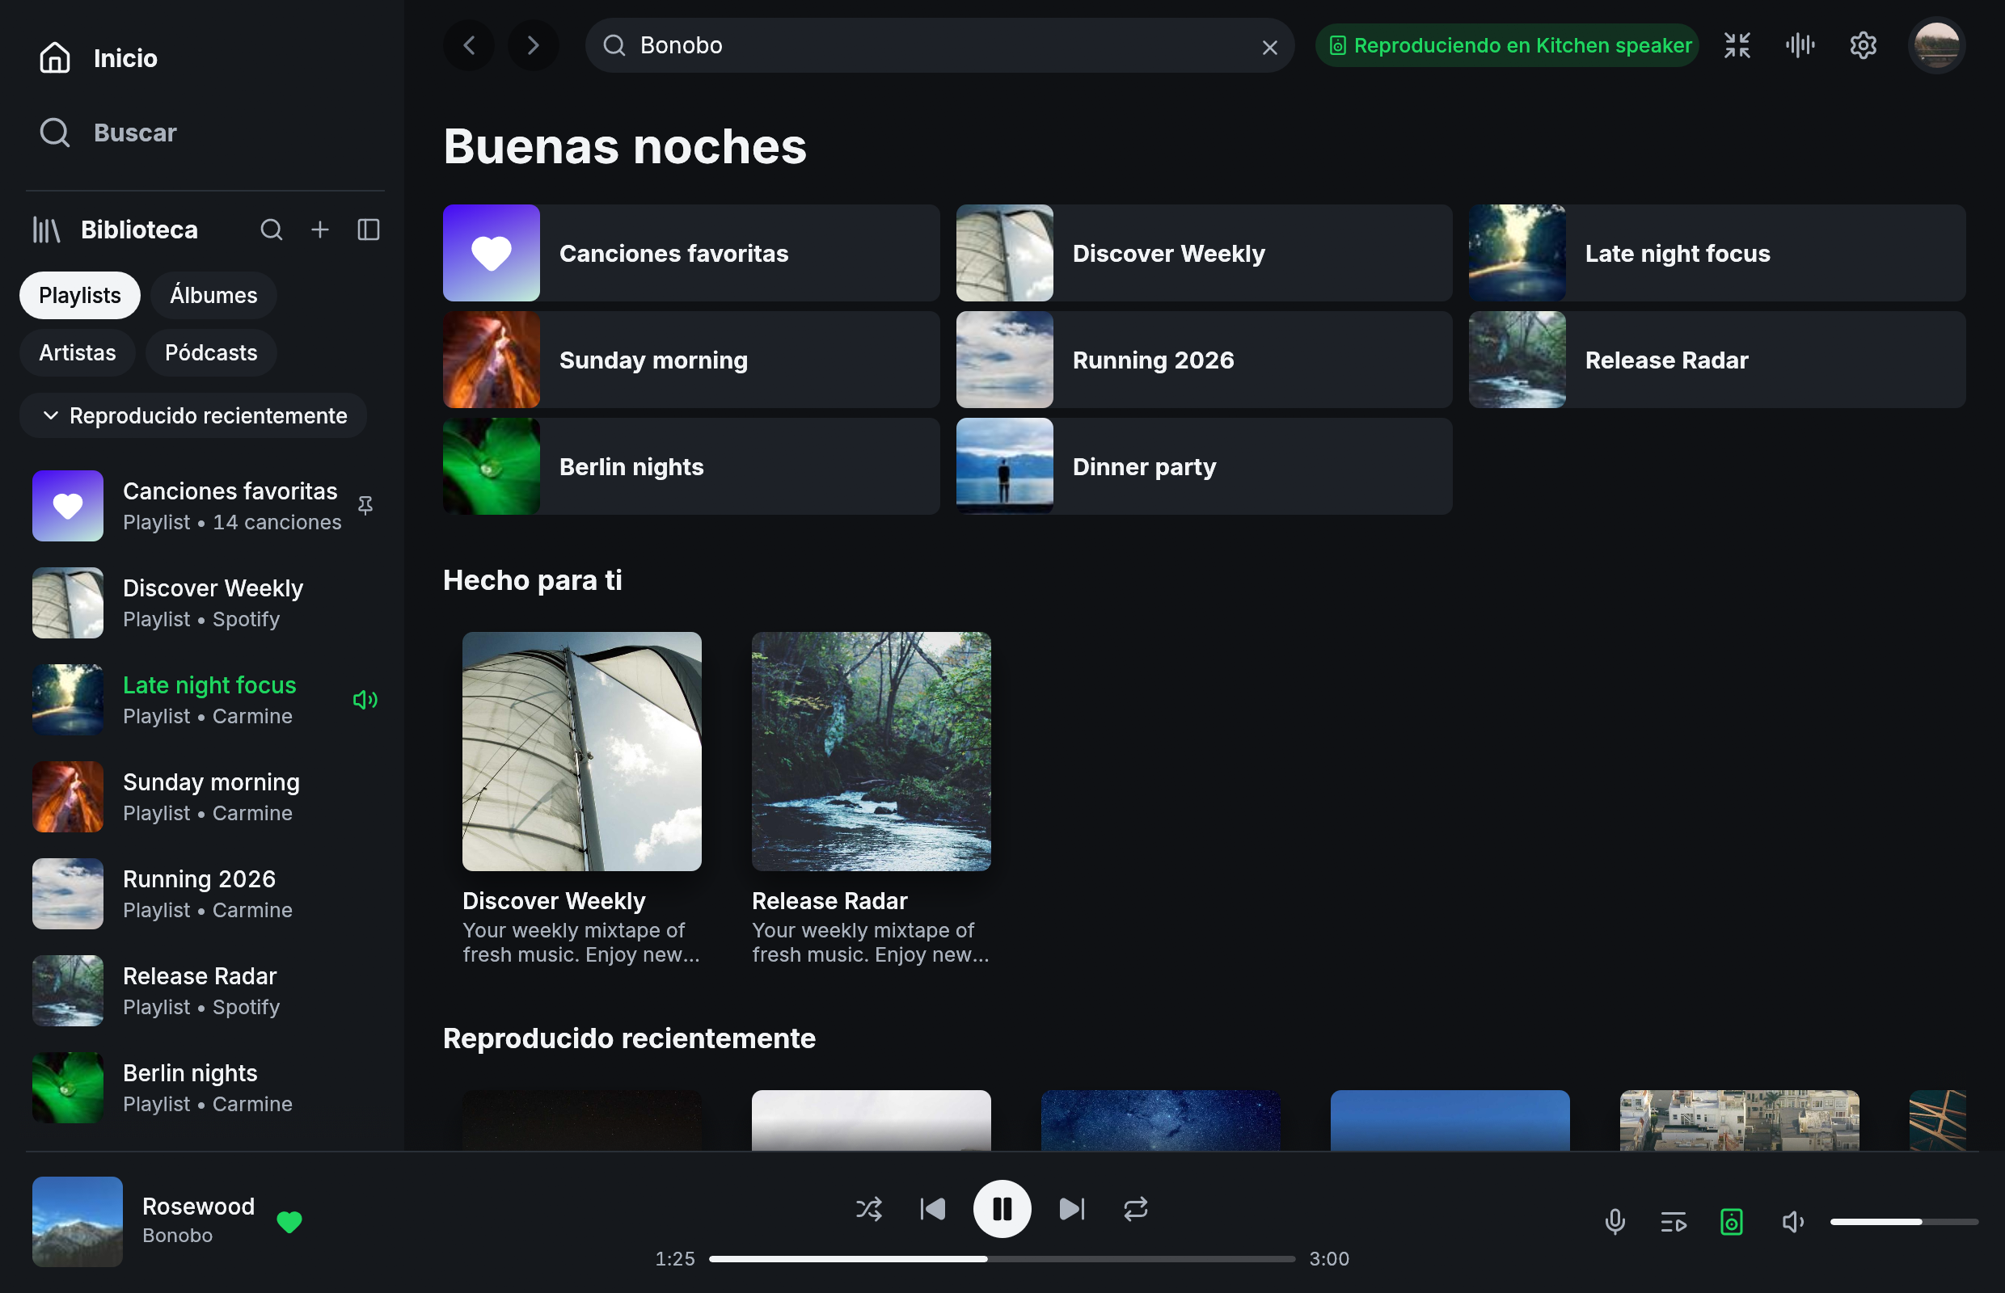This screenshot has height=1293, width=2005.
Task: Open the Dinner party shortcut tile
Action: 1204,466
